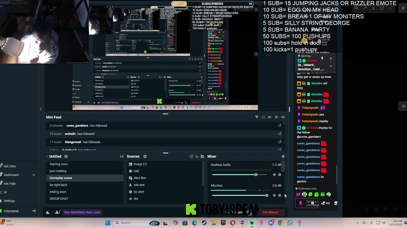Open New Battlefield, New Look! notice

82,212
